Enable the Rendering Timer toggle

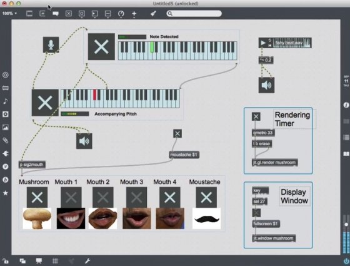(x=256, y=116)
